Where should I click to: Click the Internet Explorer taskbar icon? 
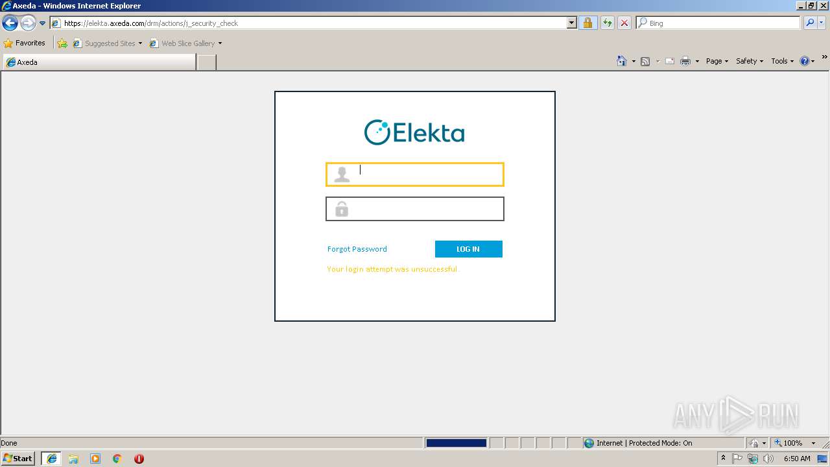52,459
